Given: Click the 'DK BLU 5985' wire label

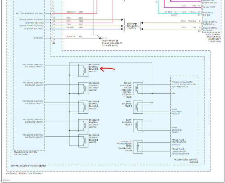Looking at the screenshot, I should pyautogui.click(x=75, y=27).
